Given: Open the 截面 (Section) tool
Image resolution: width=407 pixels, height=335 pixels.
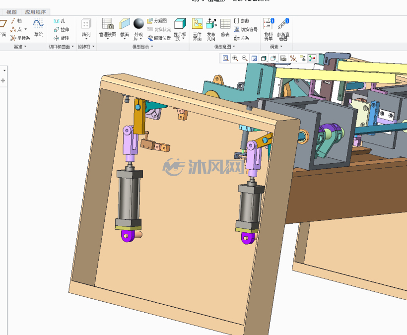Looking at the screenshot, I should coord(125,29).
